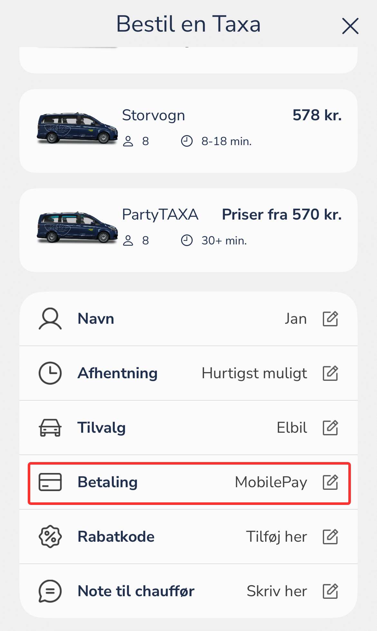Tap the chat bubble note icon

point(50,591)
